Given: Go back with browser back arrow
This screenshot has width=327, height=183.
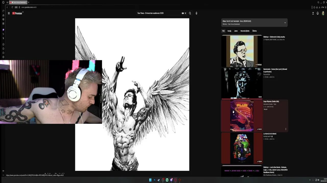Looking at the screenshot, I should pos(7,7).
